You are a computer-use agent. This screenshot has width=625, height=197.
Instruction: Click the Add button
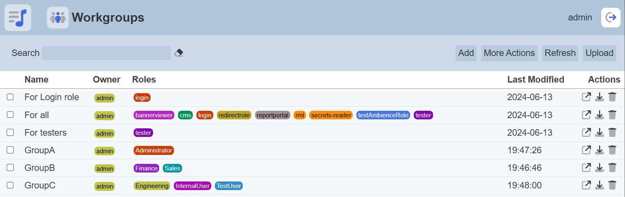tap(466, 53)
